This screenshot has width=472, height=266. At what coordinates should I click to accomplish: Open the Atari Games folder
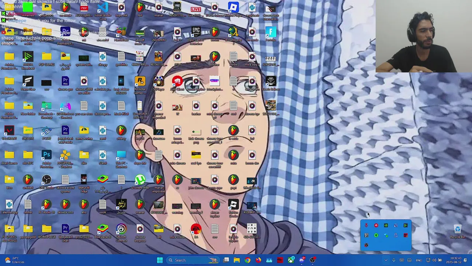click(9, 157)
